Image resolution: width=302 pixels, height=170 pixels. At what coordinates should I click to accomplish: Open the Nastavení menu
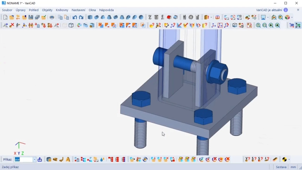(x=79, y=10)
